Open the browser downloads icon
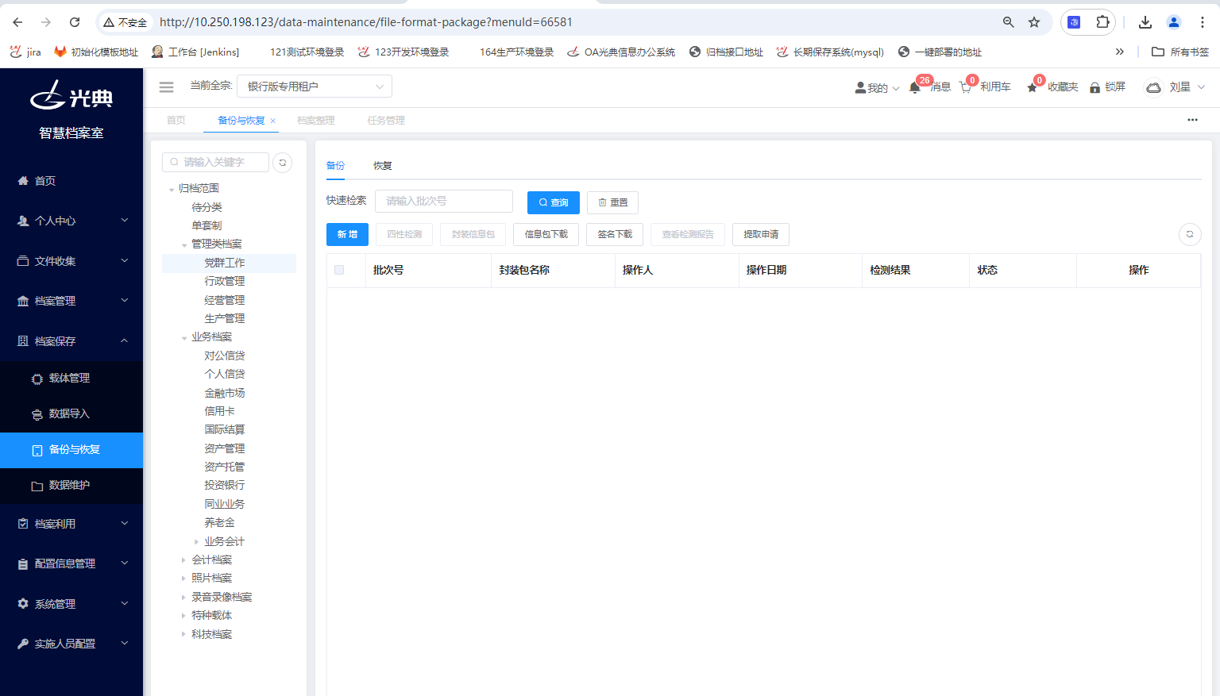1220x696 pixels. (x=1145, y=22)
